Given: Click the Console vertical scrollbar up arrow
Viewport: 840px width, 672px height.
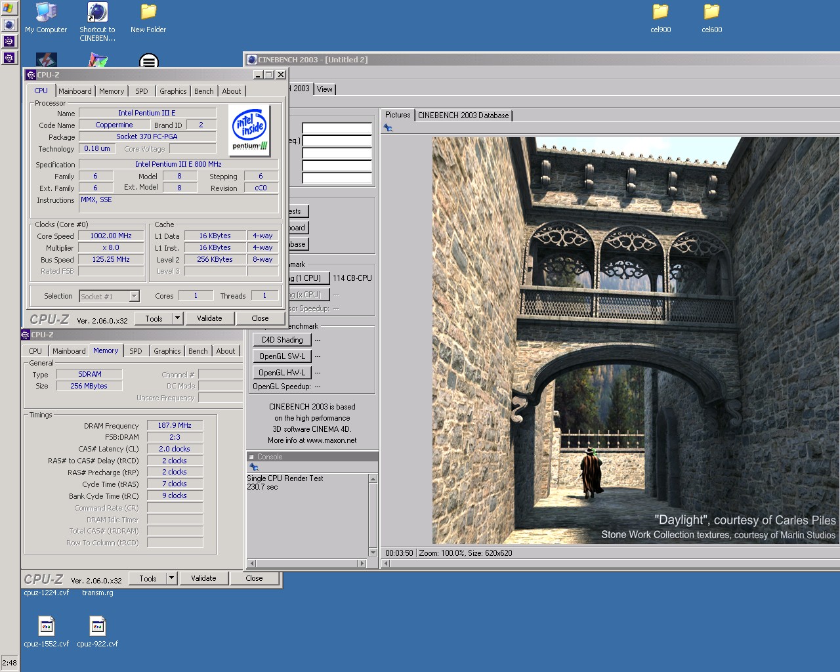Looking at the screenshot, I should point(373,479).
